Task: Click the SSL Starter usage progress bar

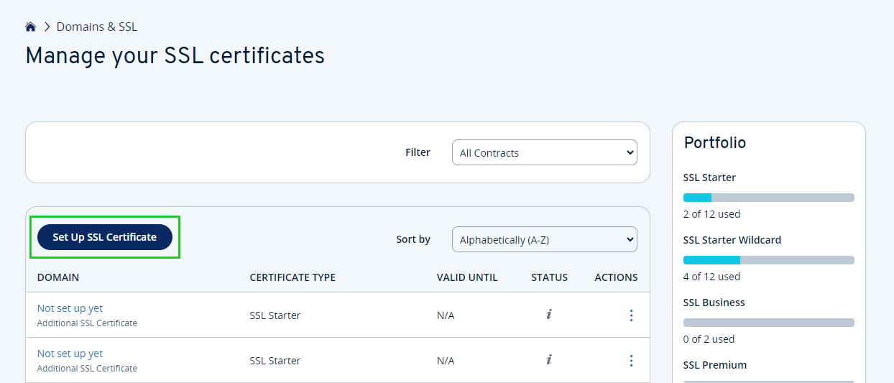Action: click(x=768, y=198)
